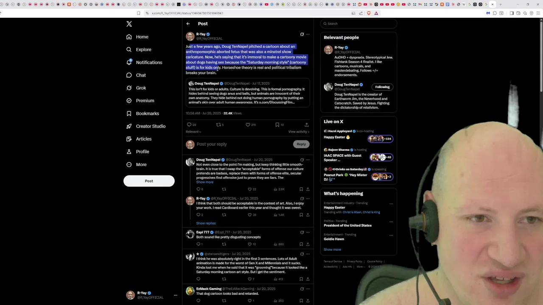Open View activity link
This screenshot has width=543, height=305.
pyautogui.click(x=299, y=132)
